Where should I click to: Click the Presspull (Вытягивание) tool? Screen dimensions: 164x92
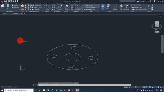pos(15,7)
